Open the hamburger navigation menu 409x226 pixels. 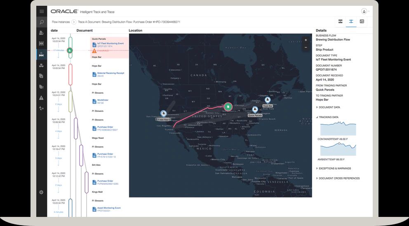[x=42, y=11]
